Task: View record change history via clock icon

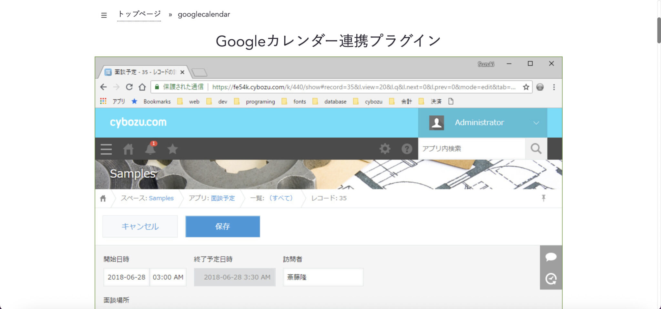Action: click(x=551, y=278)
